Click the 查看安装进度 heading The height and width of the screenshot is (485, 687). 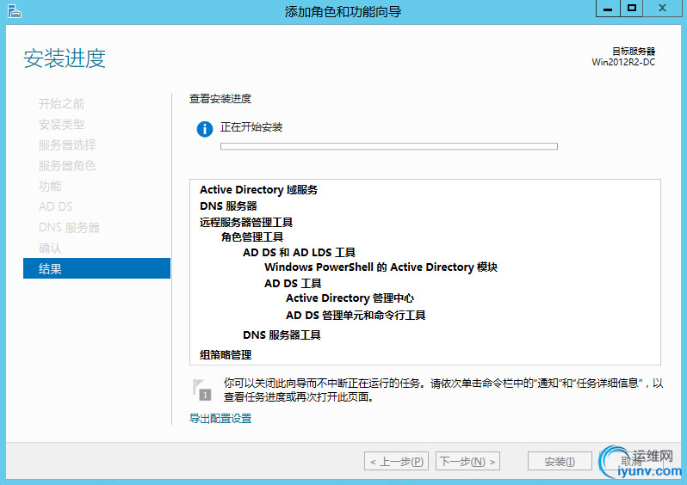point(220,99)
